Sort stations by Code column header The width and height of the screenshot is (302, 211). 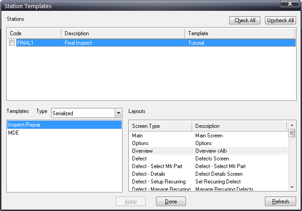click(34, 33)
